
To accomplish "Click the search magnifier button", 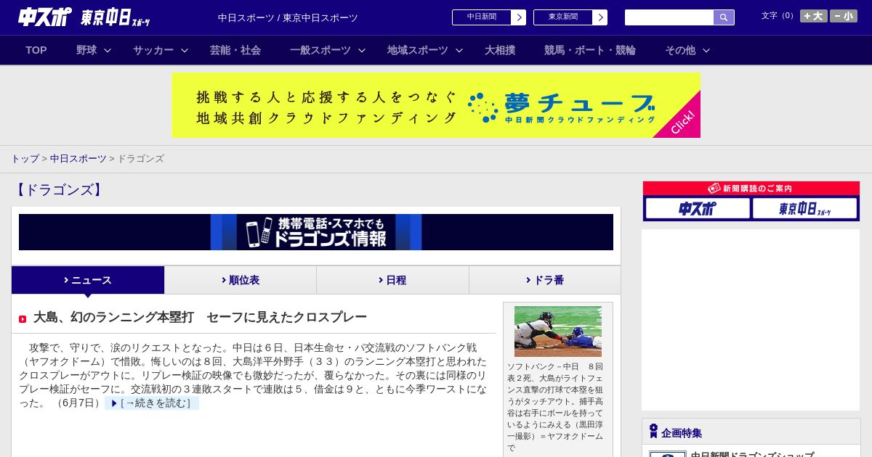I will tap(724, 17).
